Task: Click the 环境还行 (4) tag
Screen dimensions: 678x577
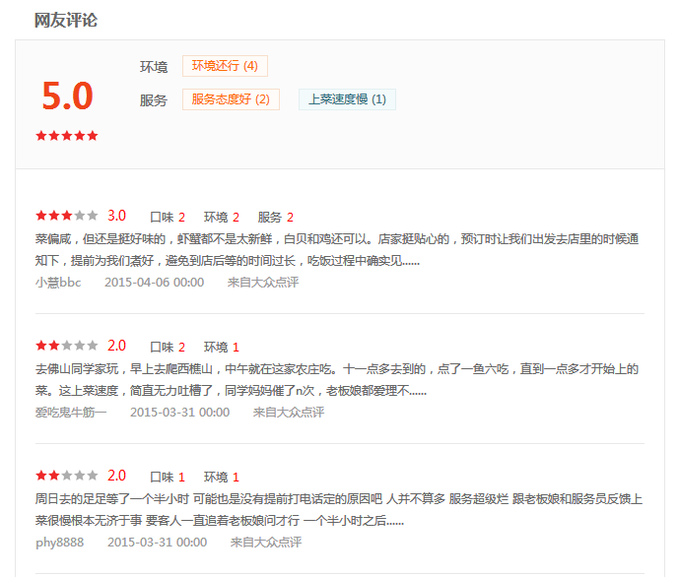Action: (x=225, y=66)
